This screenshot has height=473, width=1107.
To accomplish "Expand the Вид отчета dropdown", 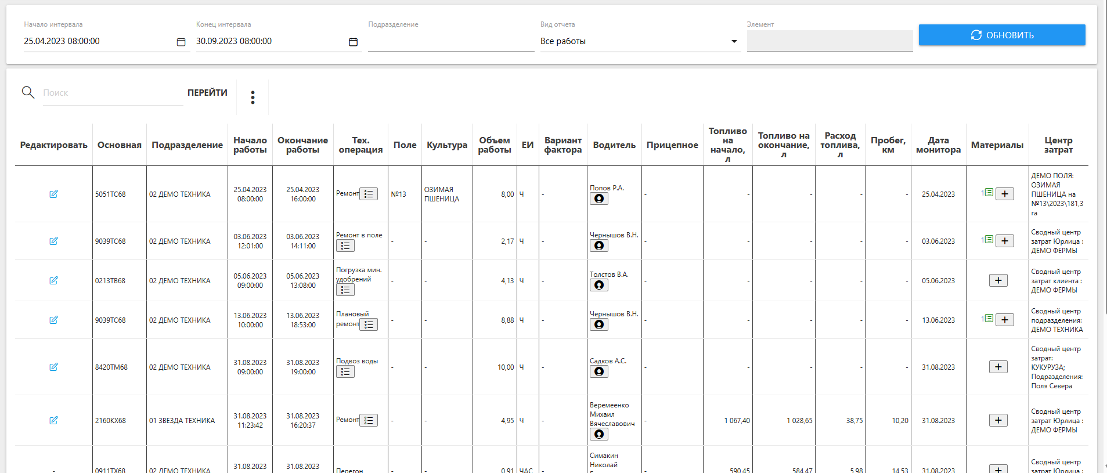I will [x=734, y=41].
